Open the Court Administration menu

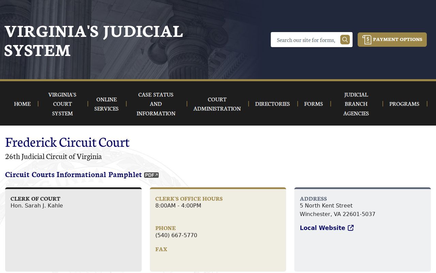(217, 104)
